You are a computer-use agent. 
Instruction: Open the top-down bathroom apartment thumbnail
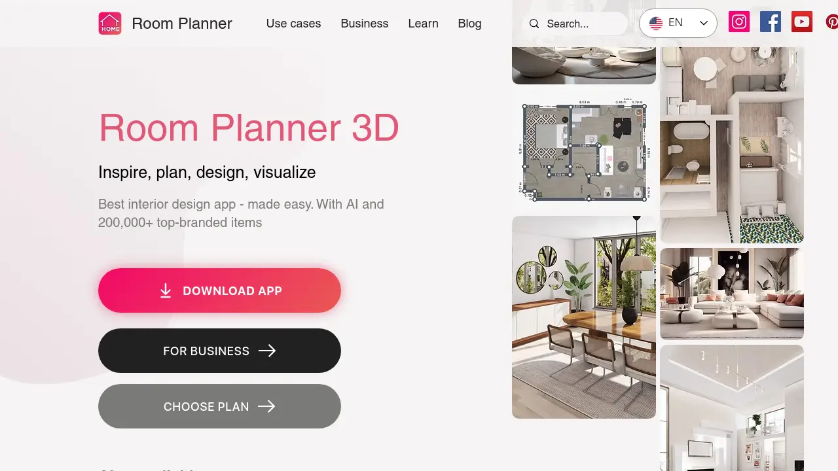732,145
